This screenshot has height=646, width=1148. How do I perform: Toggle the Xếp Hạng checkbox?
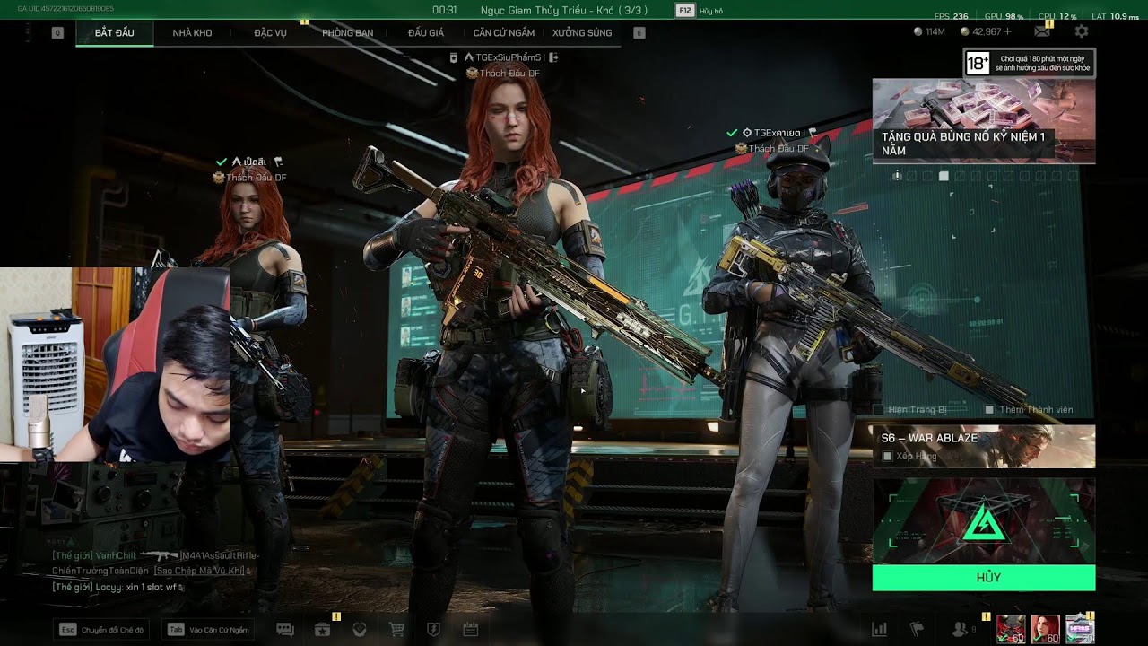[887, 457]
